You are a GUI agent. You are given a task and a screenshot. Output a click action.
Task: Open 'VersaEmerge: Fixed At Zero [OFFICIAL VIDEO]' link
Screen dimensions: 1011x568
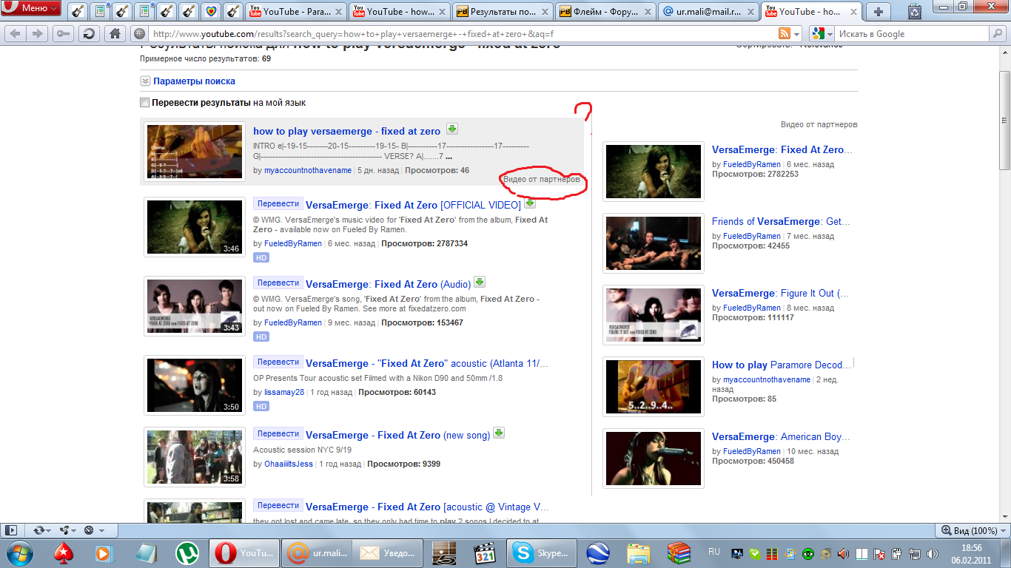(413, 206)
